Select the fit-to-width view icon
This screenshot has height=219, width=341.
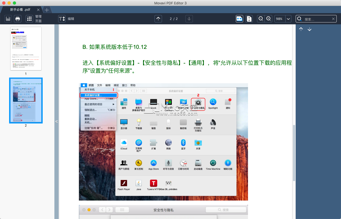[239, 19]
